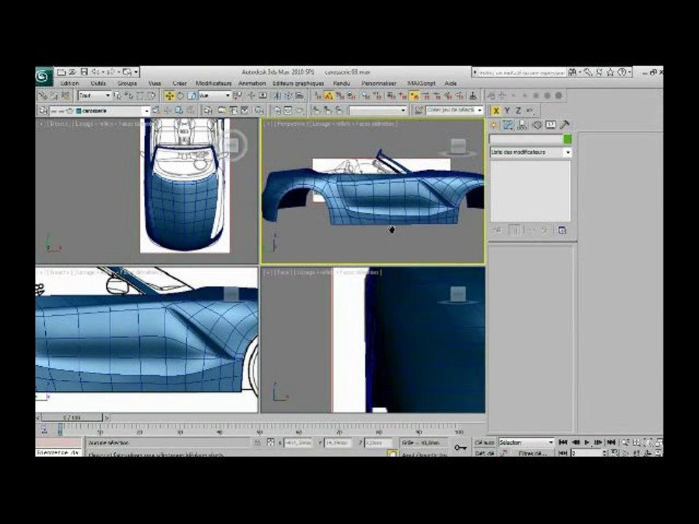Go to the start of the animation
The image size is (699, 524).
563,442
